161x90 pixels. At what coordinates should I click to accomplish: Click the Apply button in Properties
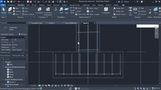23,53
